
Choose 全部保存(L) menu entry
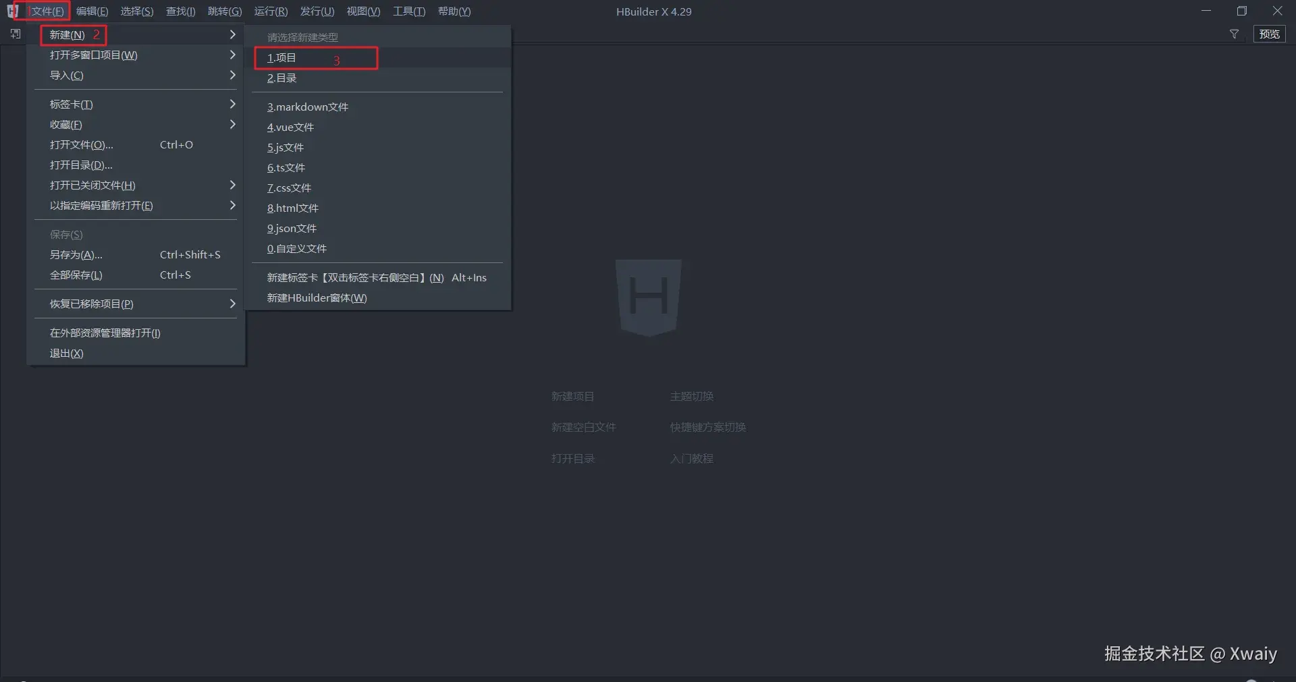pos(136,275)
